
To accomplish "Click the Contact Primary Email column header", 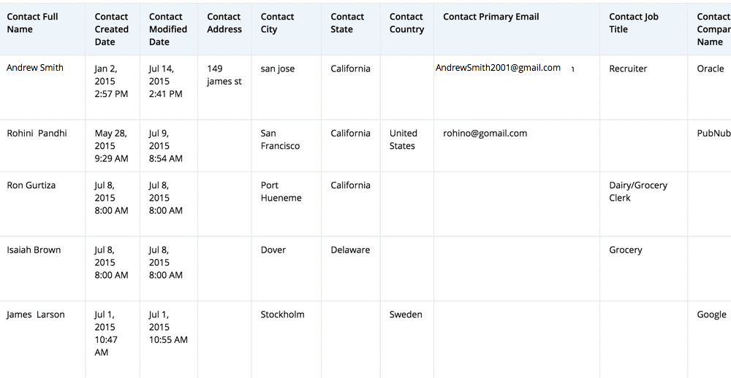I will pos(491,17).
